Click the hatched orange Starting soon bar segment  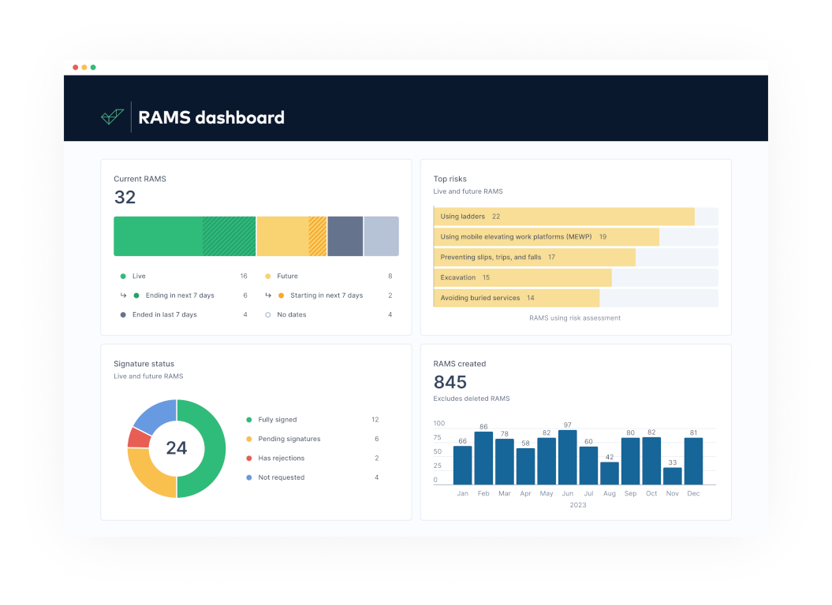(x=318, y=236)
